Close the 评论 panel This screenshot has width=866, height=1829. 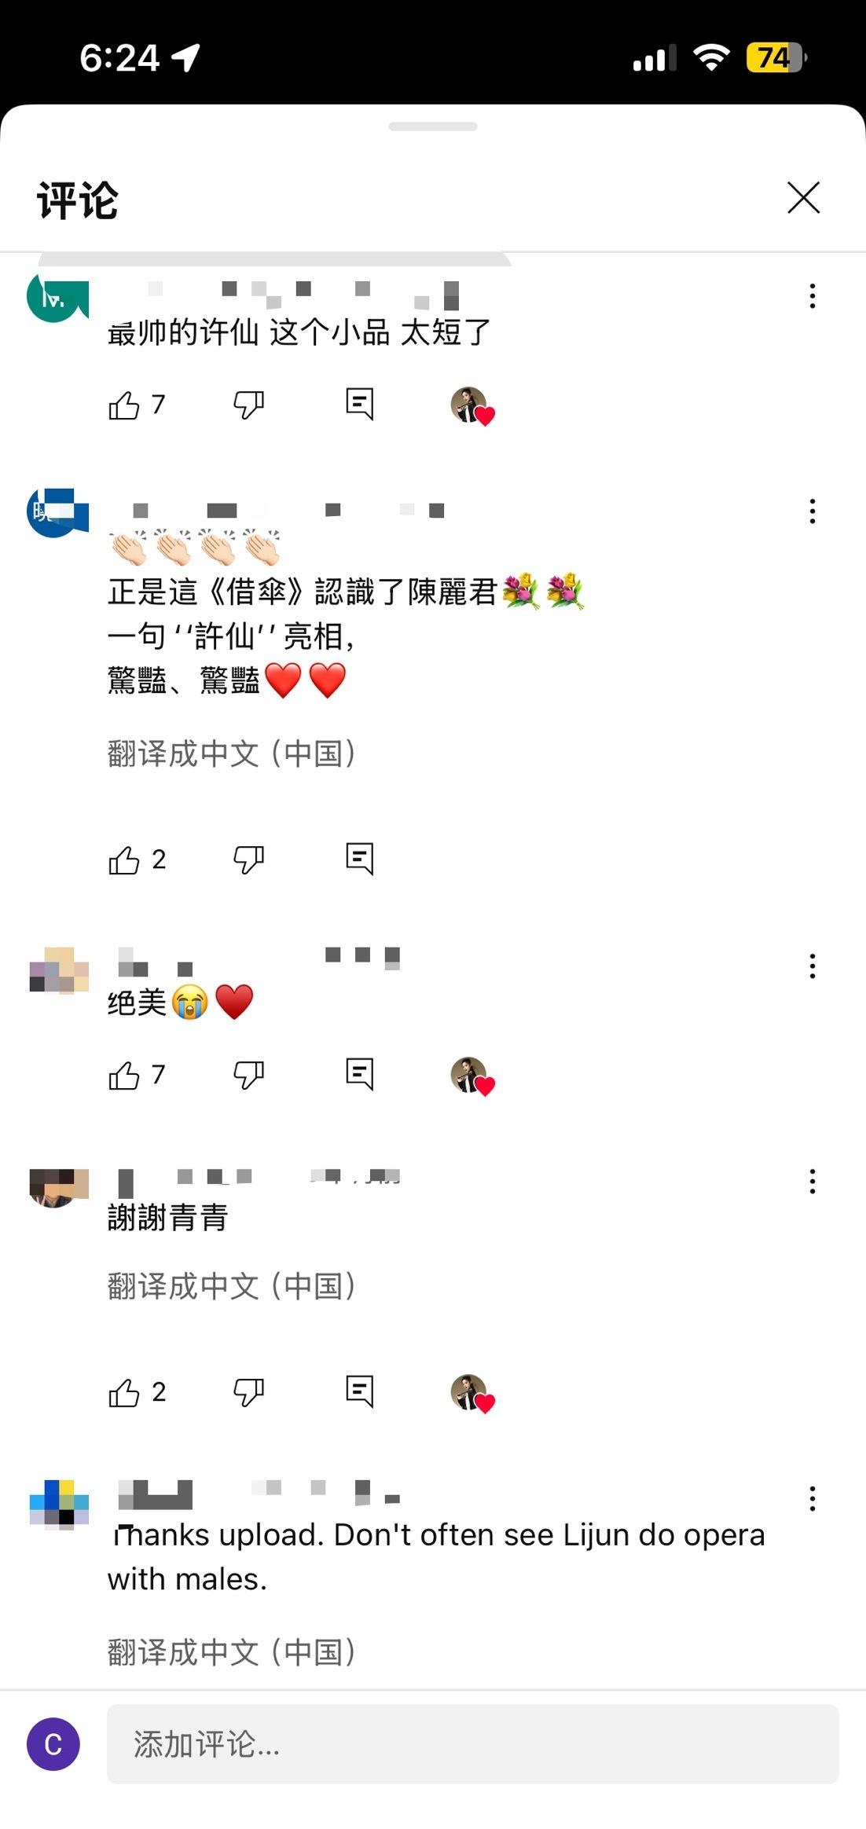tap(804, 197)
